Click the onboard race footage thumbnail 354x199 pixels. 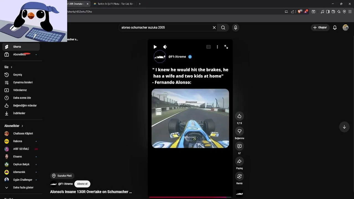click(x=190, y=118)
